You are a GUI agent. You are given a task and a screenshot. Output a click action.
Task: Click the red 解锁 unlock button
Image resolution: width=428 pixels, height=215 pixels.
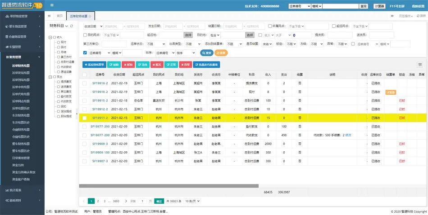tap(128, 65)
